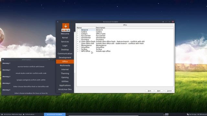This screenshot has width=207, height=116.
Task: Select Gaming in the sidebar
Action: coord(65,77)
